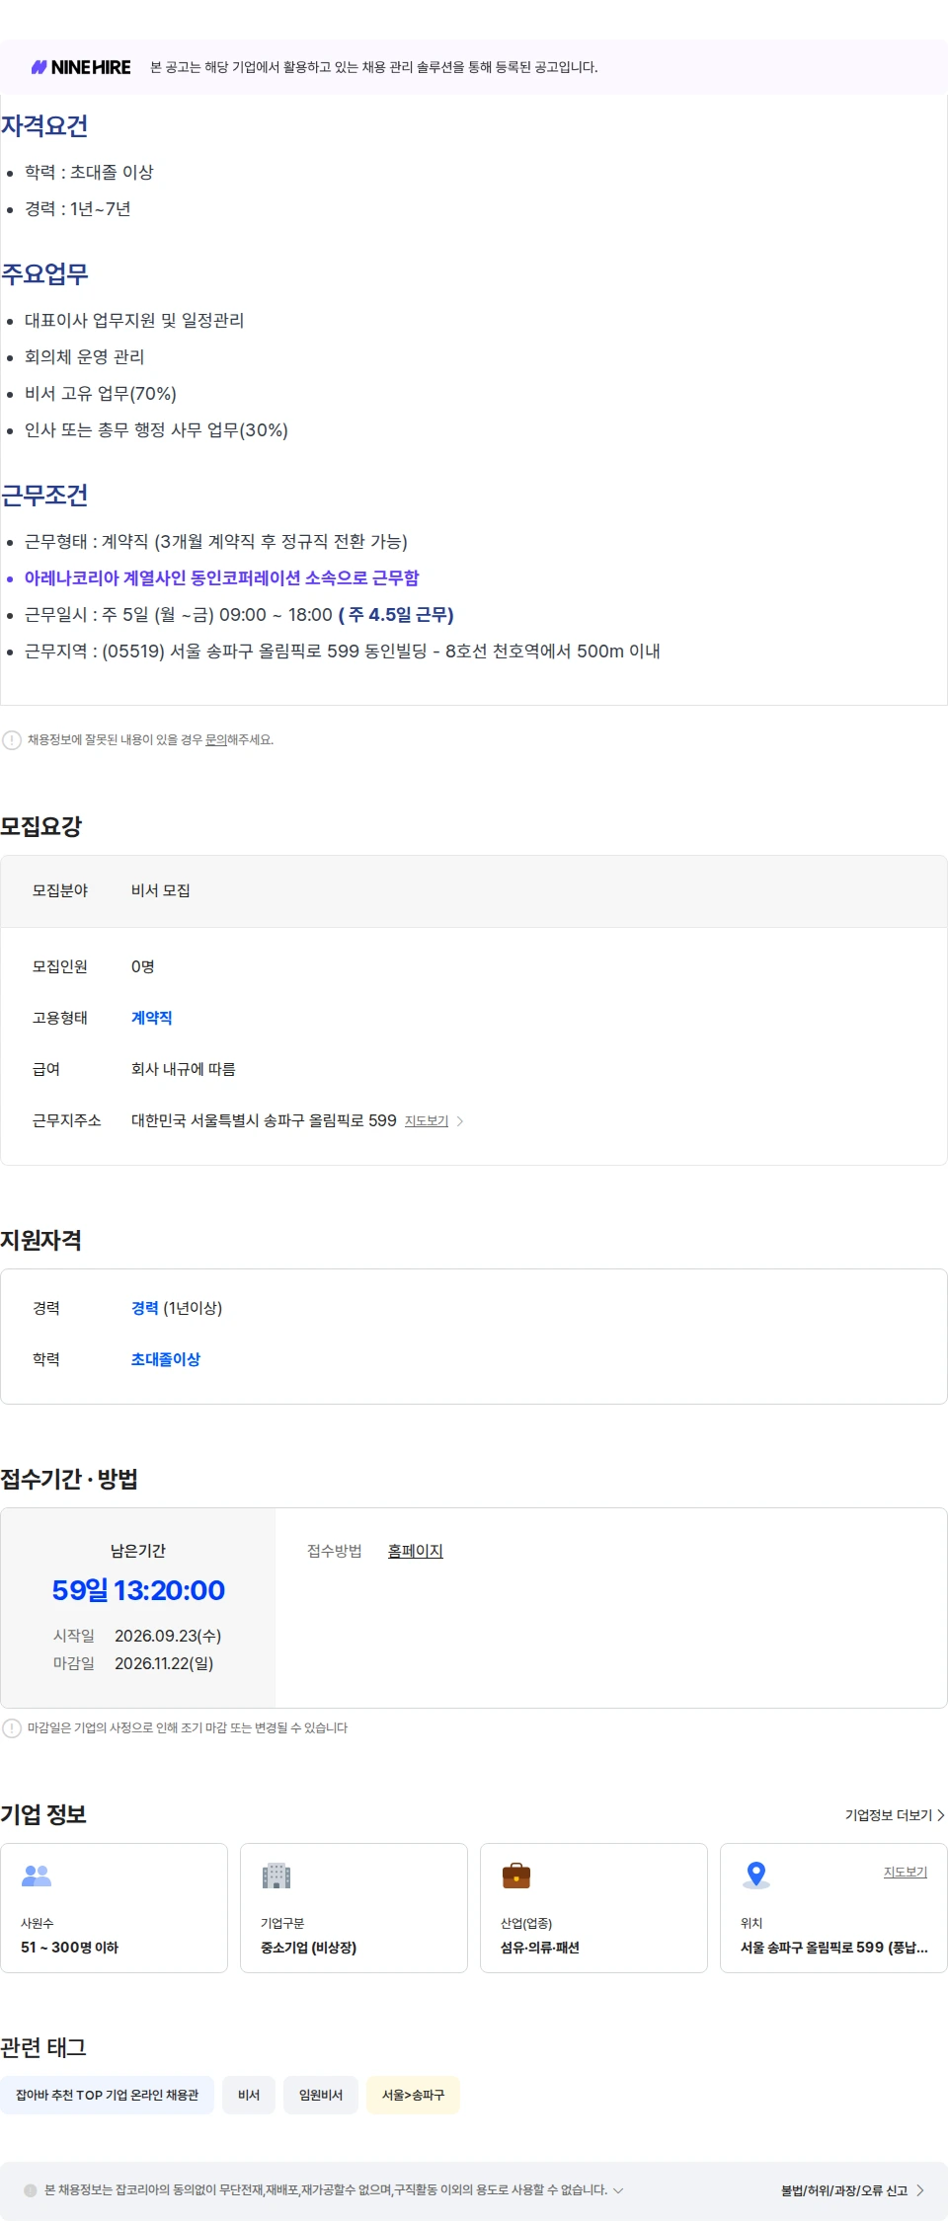Select the 잡아바 추천 TOP 기업 온라인 채용관 tag
Viewport: 948px width, 2221px height.
pyautogui.click(x=108, y=2095)
